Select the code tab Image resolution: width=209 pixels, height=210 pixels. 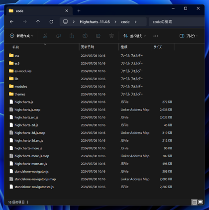pyautogui.click(x=39, y=11)
